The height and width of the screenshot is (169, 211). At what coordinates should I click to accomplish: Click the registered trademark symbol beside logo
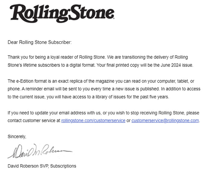[114, 18]
